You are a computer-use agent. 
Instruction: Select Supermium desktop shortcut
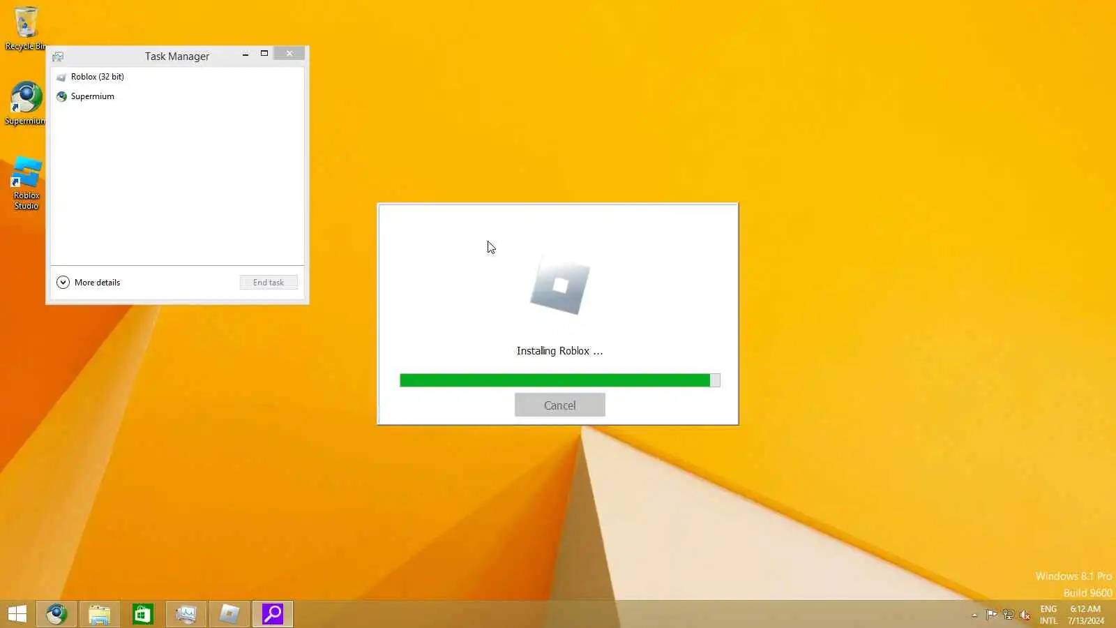(x=25, y=103)
